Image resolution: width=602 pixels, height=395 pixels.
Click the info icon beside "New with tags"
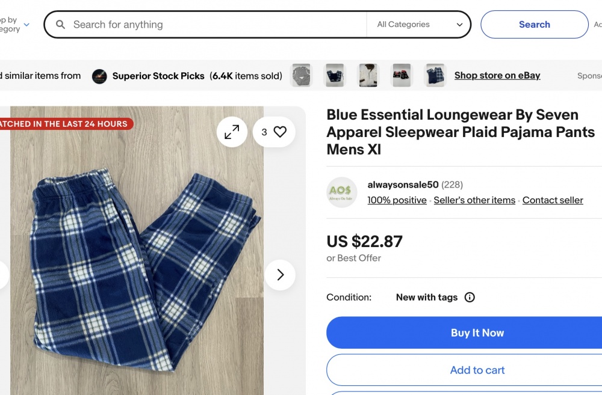point(469,297)
